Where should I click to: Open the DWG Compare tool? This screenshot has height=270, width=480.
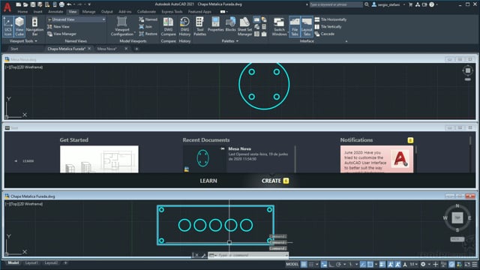pos(168,26)
